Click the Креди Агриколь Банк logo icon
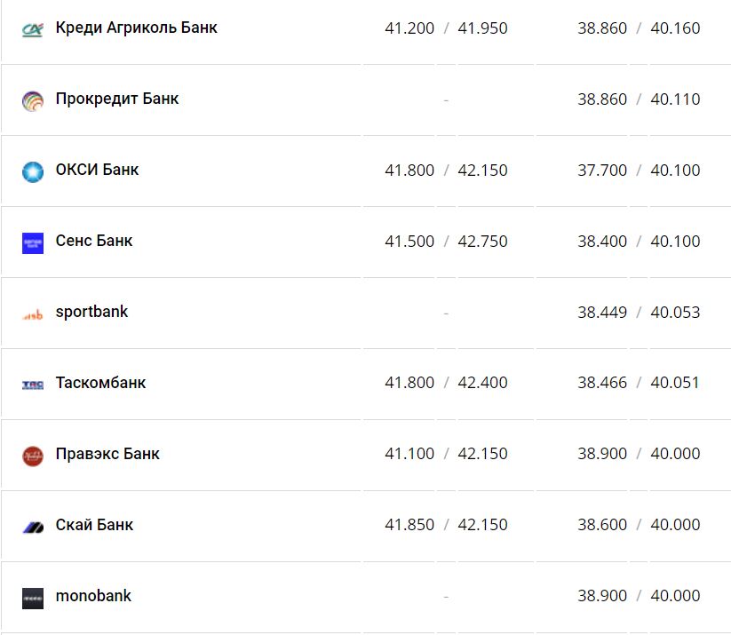The image size is (731, 635). 32,29
